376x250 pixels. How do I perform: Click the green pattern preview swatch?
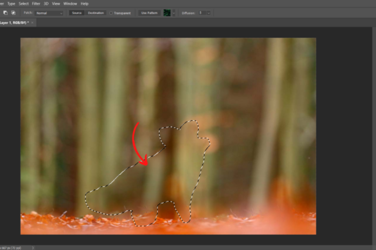pos(167,13)
